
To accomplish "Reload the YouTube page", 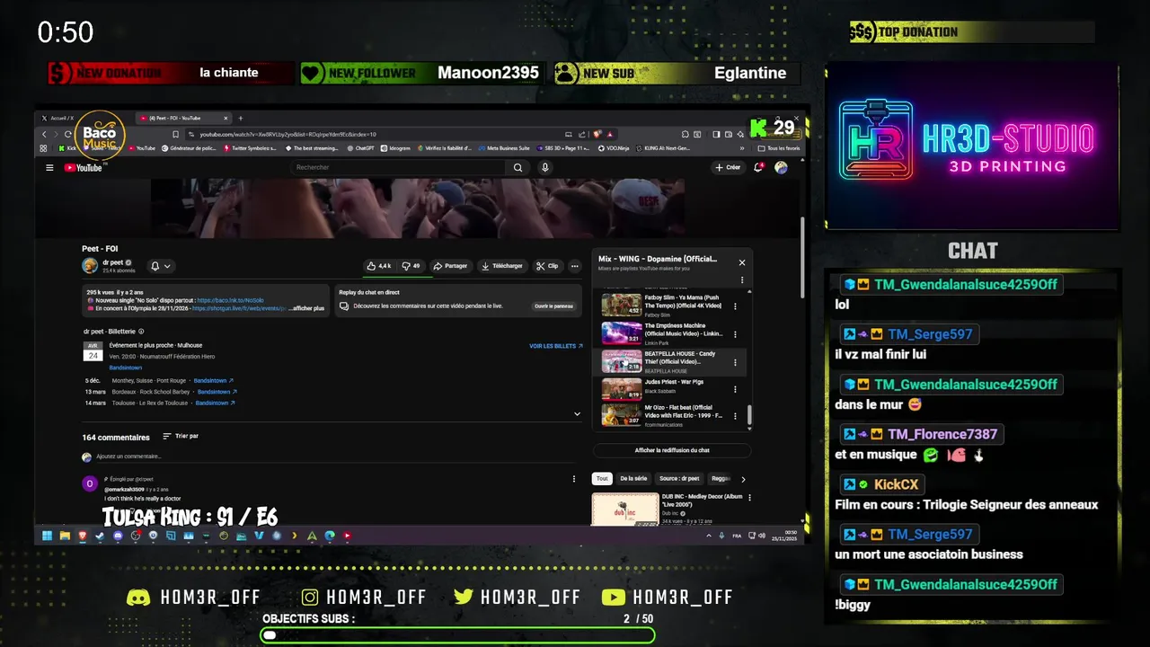I will (x=67, y=134).
